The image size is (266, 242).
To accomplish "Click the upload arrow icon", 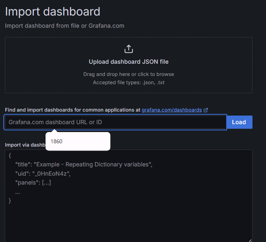I will click(129, 49).
